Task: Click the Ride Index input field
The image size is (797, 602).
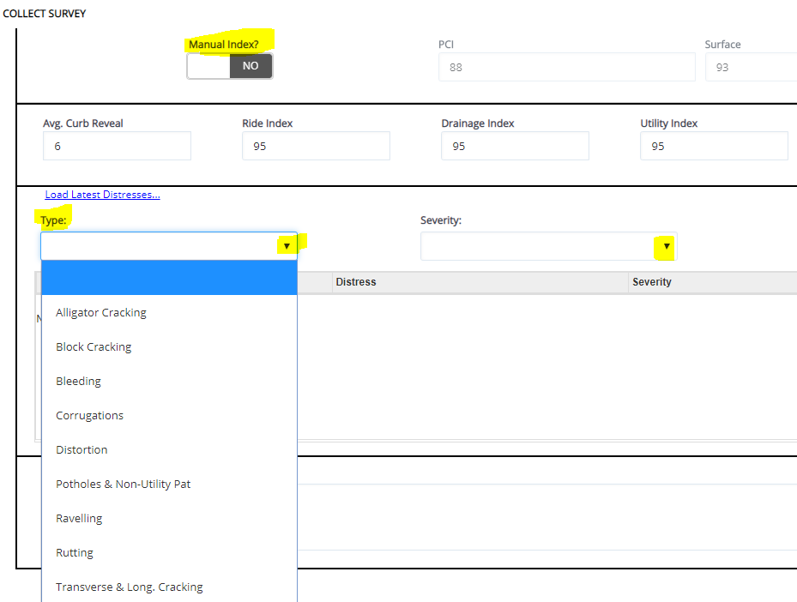Action: (x=316, y=146)
